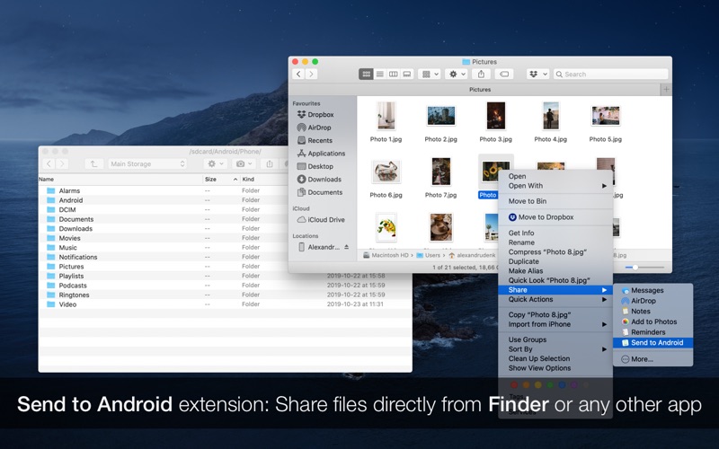Screen dimensions: 719x449
Task: Choose Copy "Photo 8.jpg"
Action: tap(555, 315)
